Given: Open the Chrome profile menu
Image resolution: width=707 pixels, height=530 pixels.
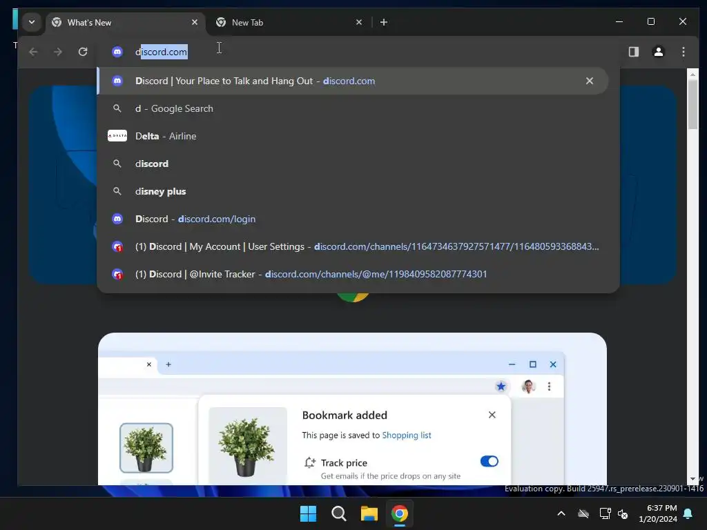Looking at the screenshot, I should (x=658, y=52).
